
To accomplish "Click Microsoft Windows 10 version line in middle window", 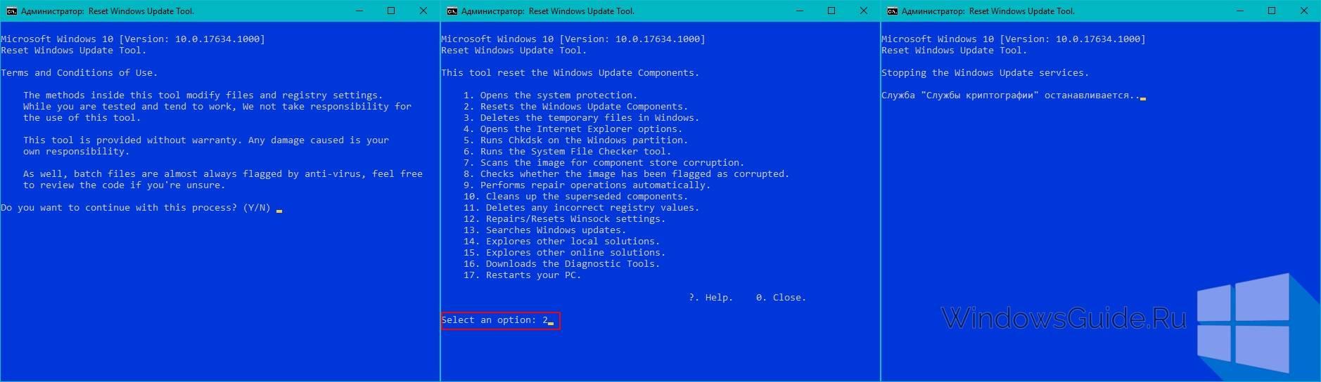I will pos(573,39).
